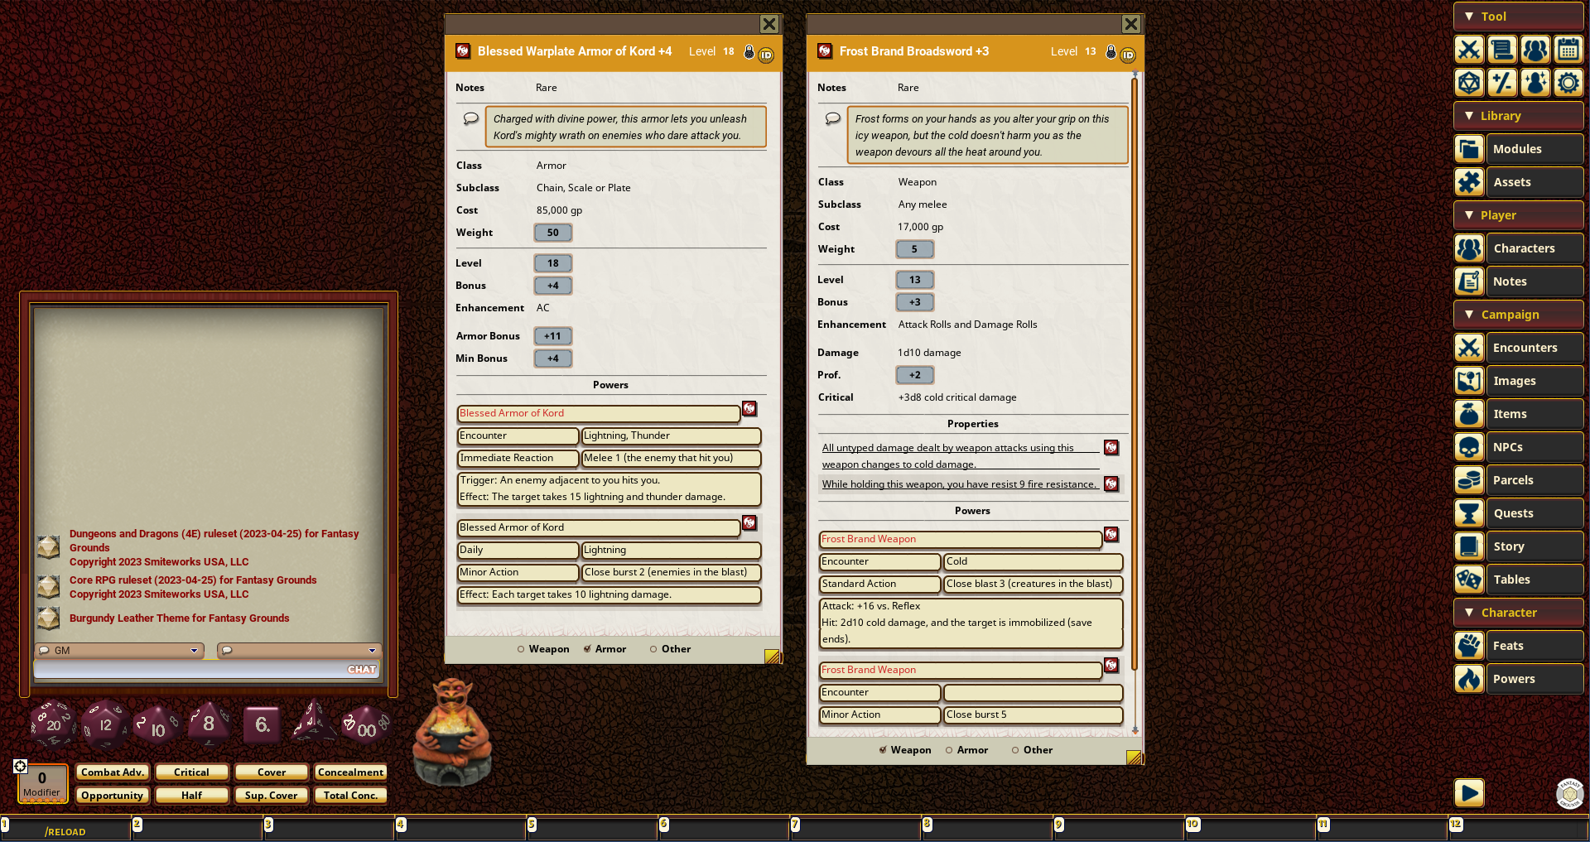Open the Encounters crossed-swords icon
Image resolution: width=1590 pixels, height=842 pixels.
1469,348
